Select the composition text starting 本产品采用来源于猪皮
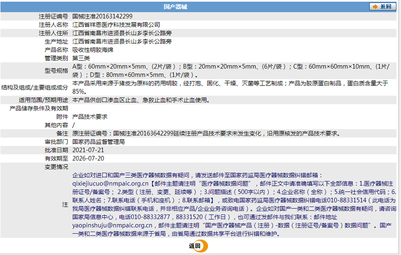Screen dimensions: 401x255 pyautogui.click(x=230, y=87)
